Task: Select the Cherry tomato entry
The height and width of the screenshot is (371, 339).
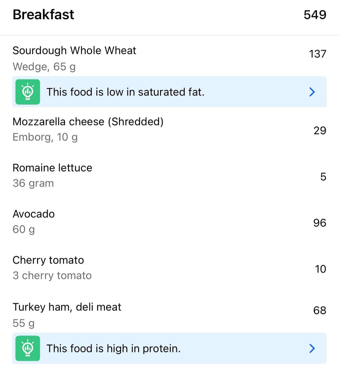Action: tap(48, 260)
